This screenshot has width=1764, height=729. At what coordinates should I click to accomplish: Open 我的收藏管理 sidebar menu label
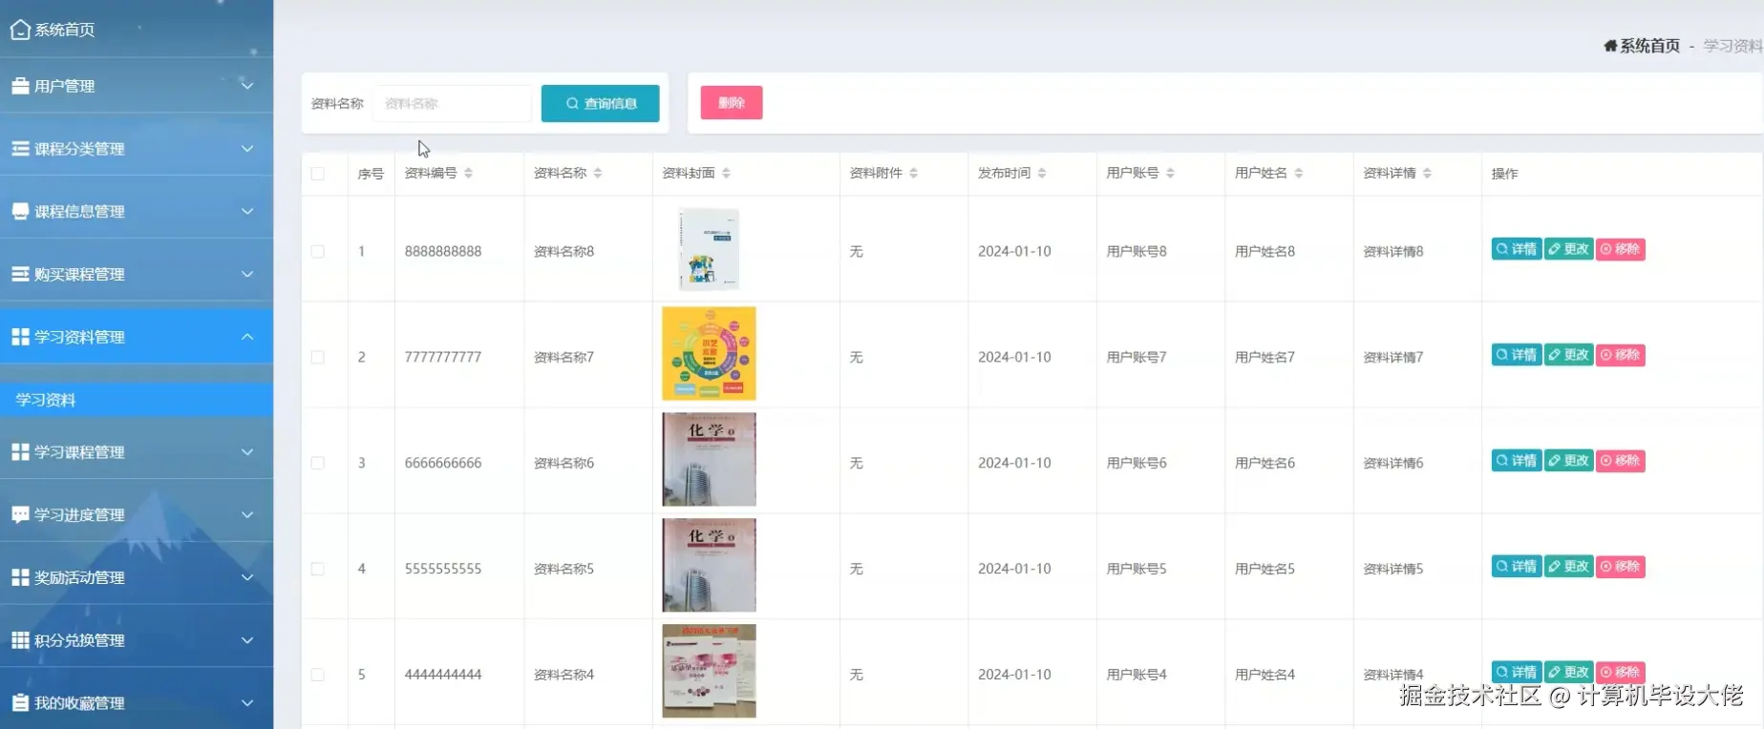(80, 703)
